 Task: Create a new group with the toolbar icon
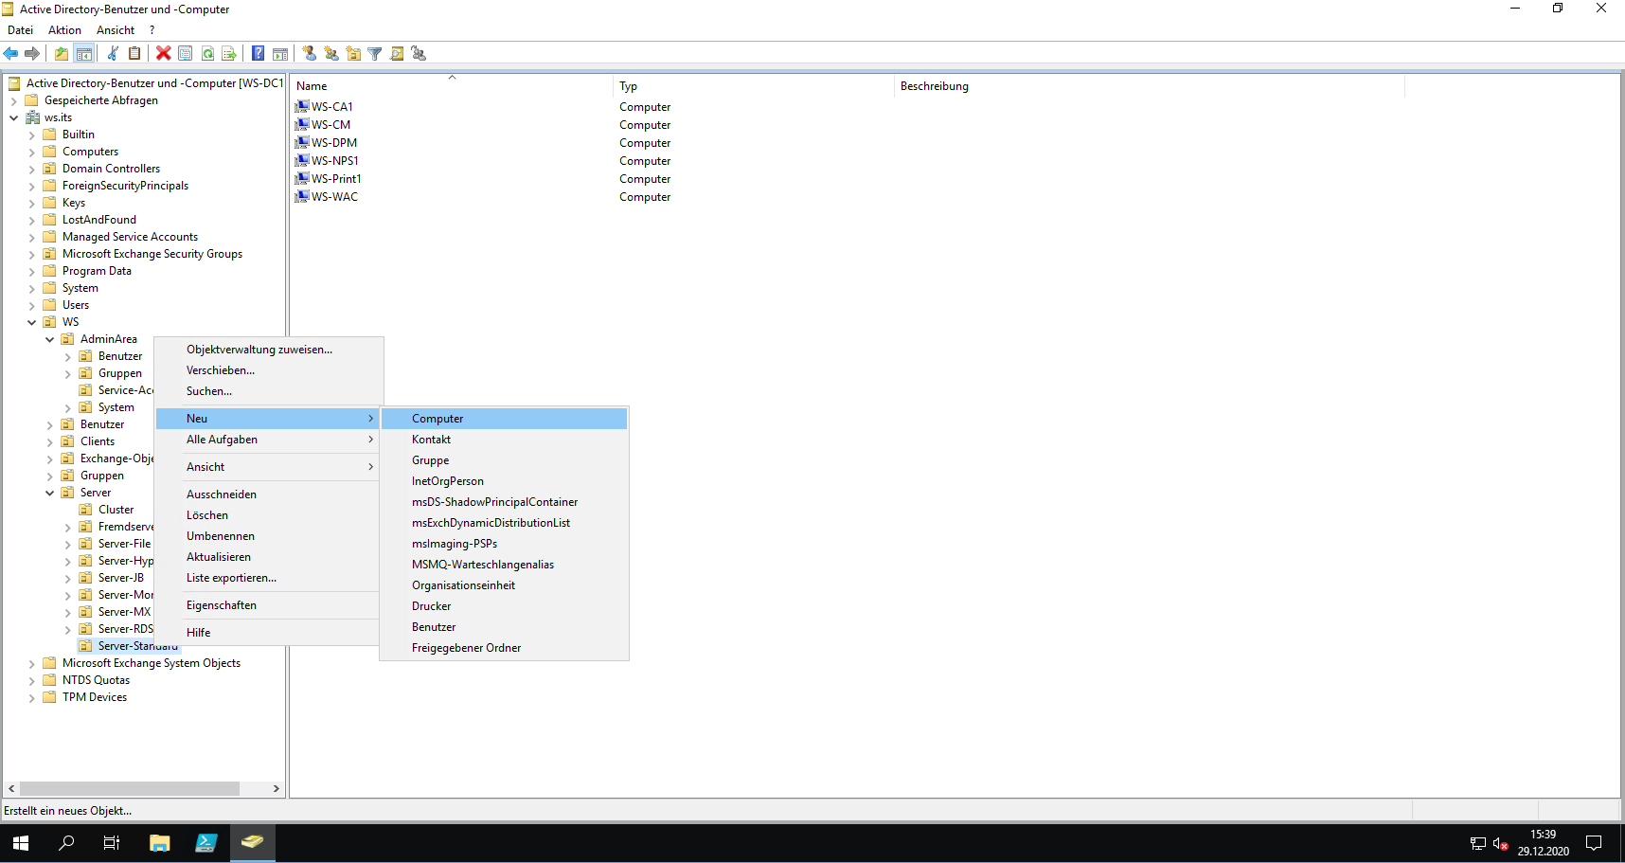(x=331, y=54)
